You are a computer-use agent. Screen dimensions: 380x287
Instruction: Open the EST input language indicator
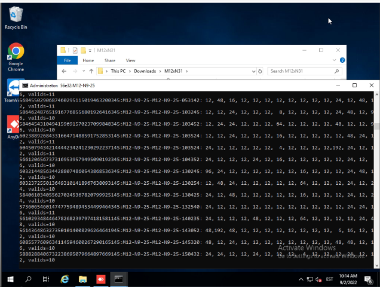coord(330,279)
